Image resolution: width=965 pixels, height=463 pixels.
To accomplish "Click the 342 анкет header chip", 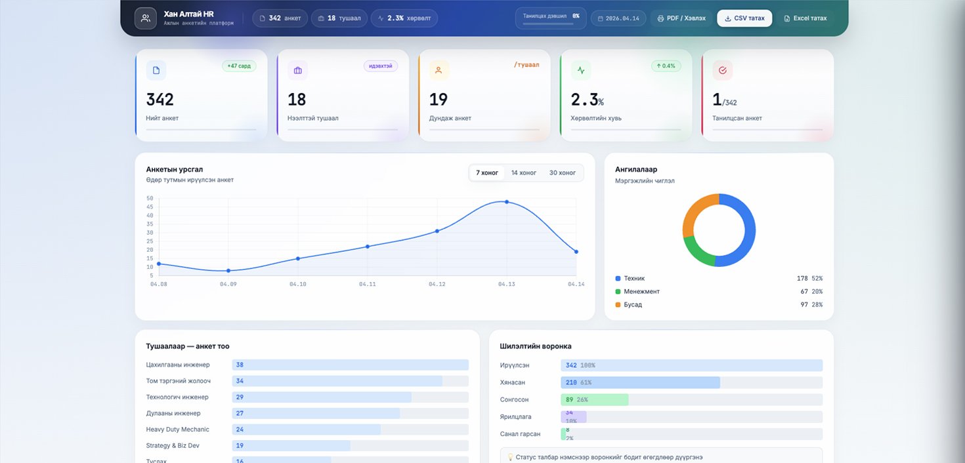I will pos(280,18).
